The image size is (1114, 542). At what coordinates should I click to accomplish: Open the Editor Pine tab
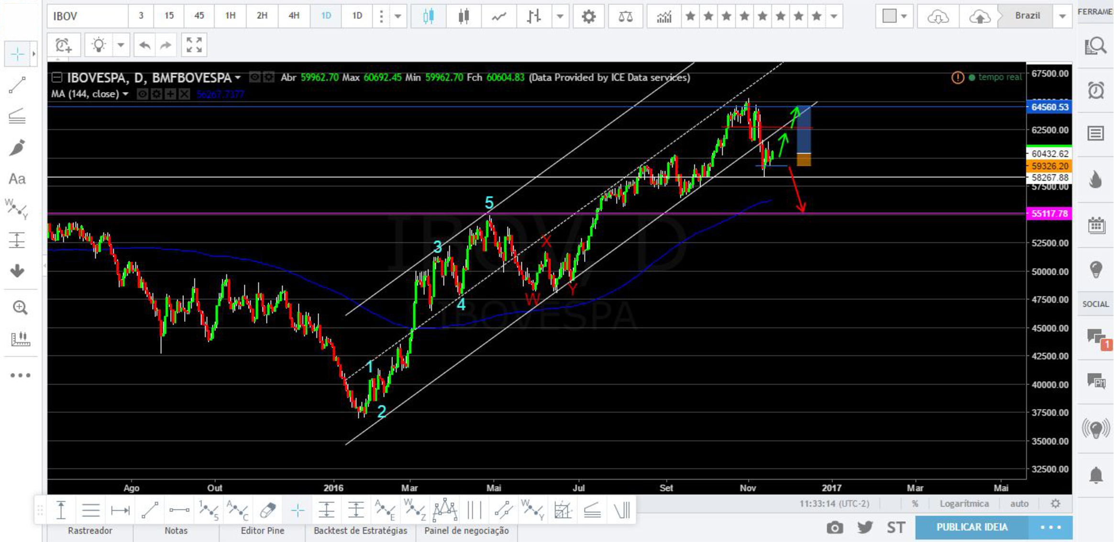262,531
